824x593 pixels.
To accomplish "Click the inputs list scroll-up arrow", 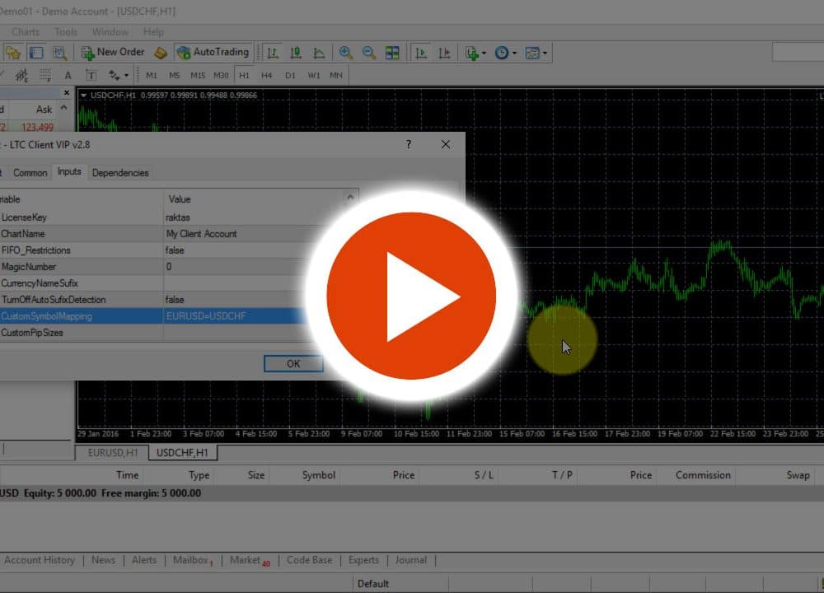I will [x=350, y=198].
